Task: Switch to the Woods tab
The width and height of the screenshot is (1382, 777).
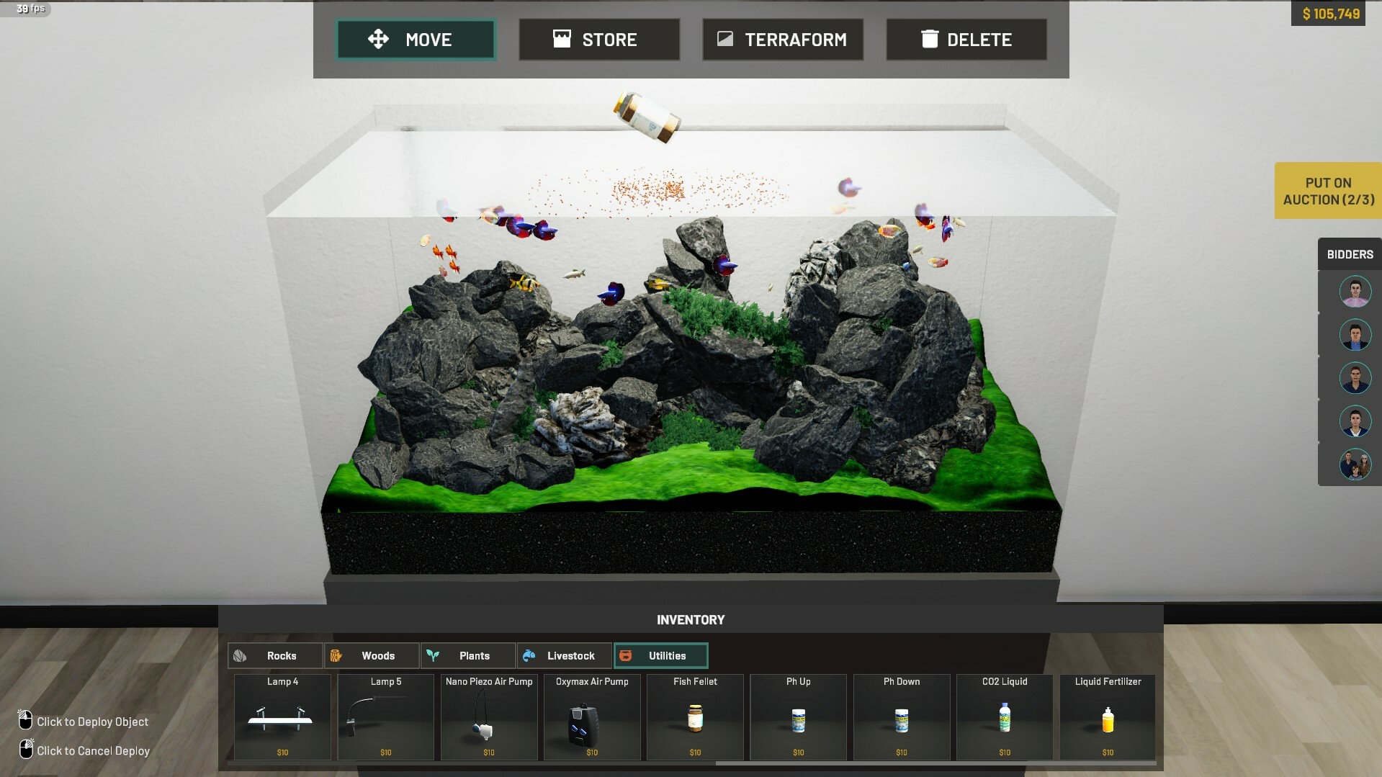Action: coord(372,655)
